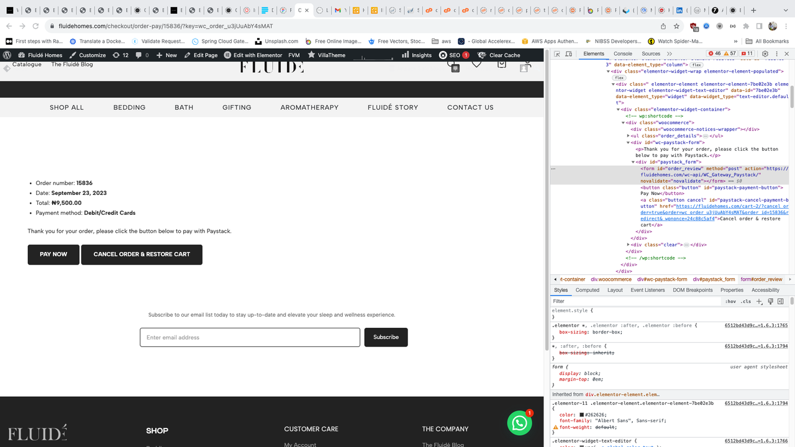Click the wishlist heart icon in the header
Image resolution: width=795 pixels, height=447 pixels.
tap(476, 64)
